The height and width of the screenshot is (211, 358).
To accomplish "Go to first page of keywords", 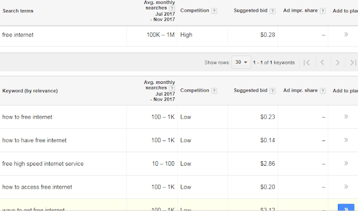I will point(307,62).
